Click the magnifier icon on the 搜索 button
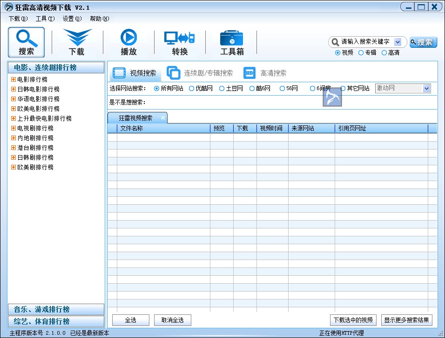The image size is (445, 338). [413, 41]
